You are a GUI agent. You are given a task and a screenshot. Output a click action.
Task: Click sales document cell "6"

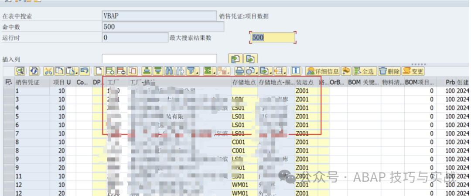pos(31,125)
